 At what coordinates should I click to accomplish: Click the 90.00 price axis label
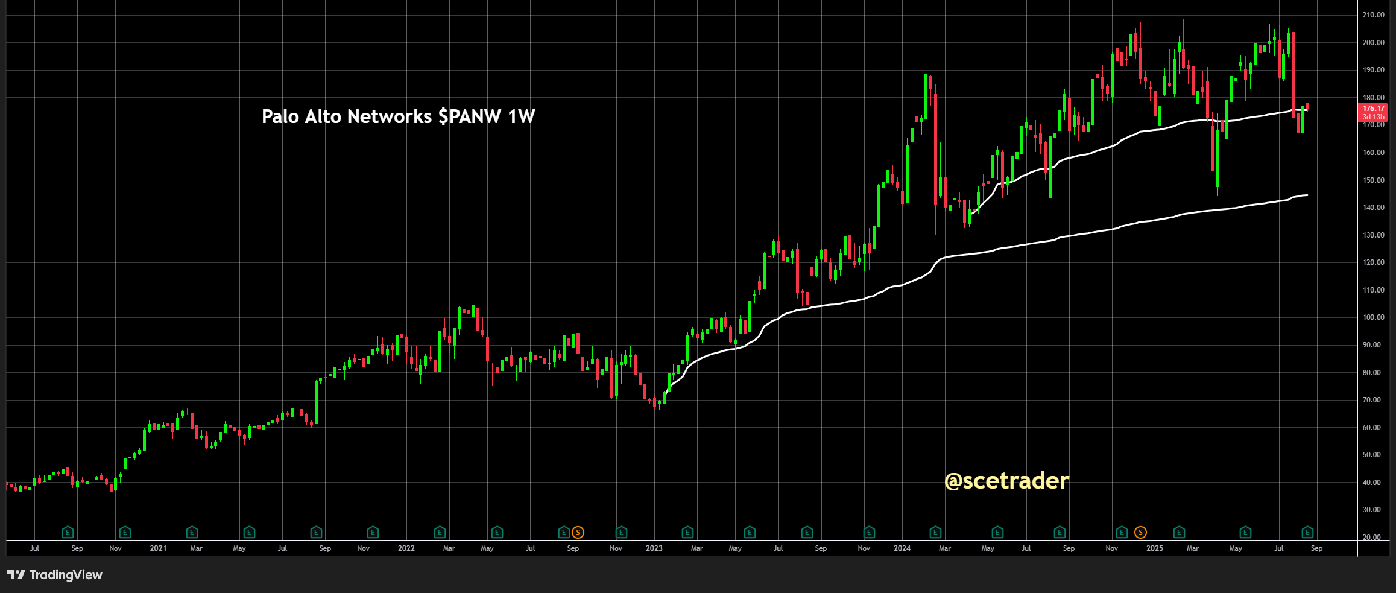(x=1372, y=345)
